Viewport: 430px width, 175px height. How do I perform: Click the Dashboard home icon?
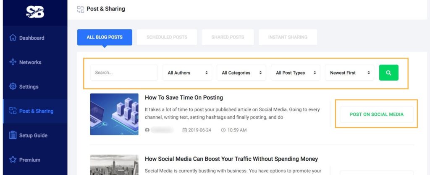coord(13,38)
